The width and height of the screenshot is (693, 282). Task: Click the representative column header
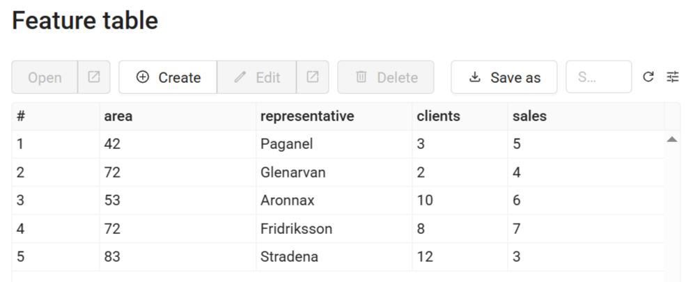point(306,116)
